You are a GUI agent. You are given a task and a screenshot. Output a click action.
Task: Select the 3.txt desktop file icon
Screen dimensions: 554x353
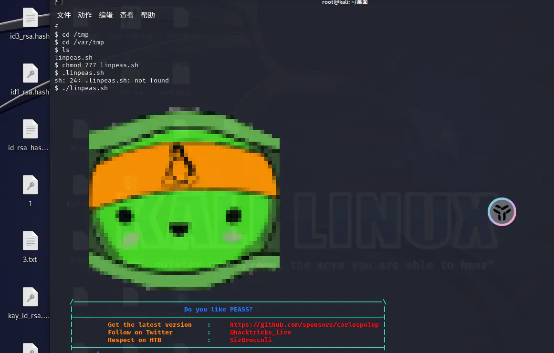[x=31, y=240]
